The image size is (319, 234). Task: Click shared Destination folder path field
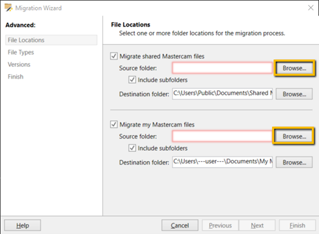coord(223,94)
